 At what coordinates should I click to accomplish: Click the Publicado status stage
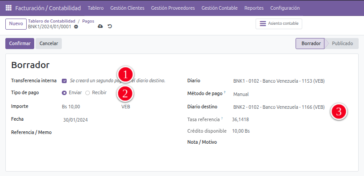coord(342,43)
